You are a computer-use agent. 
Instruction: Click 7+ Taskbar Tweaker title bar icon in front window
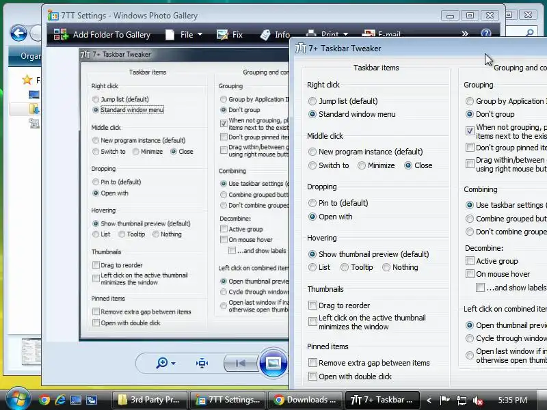coord(301,49)
